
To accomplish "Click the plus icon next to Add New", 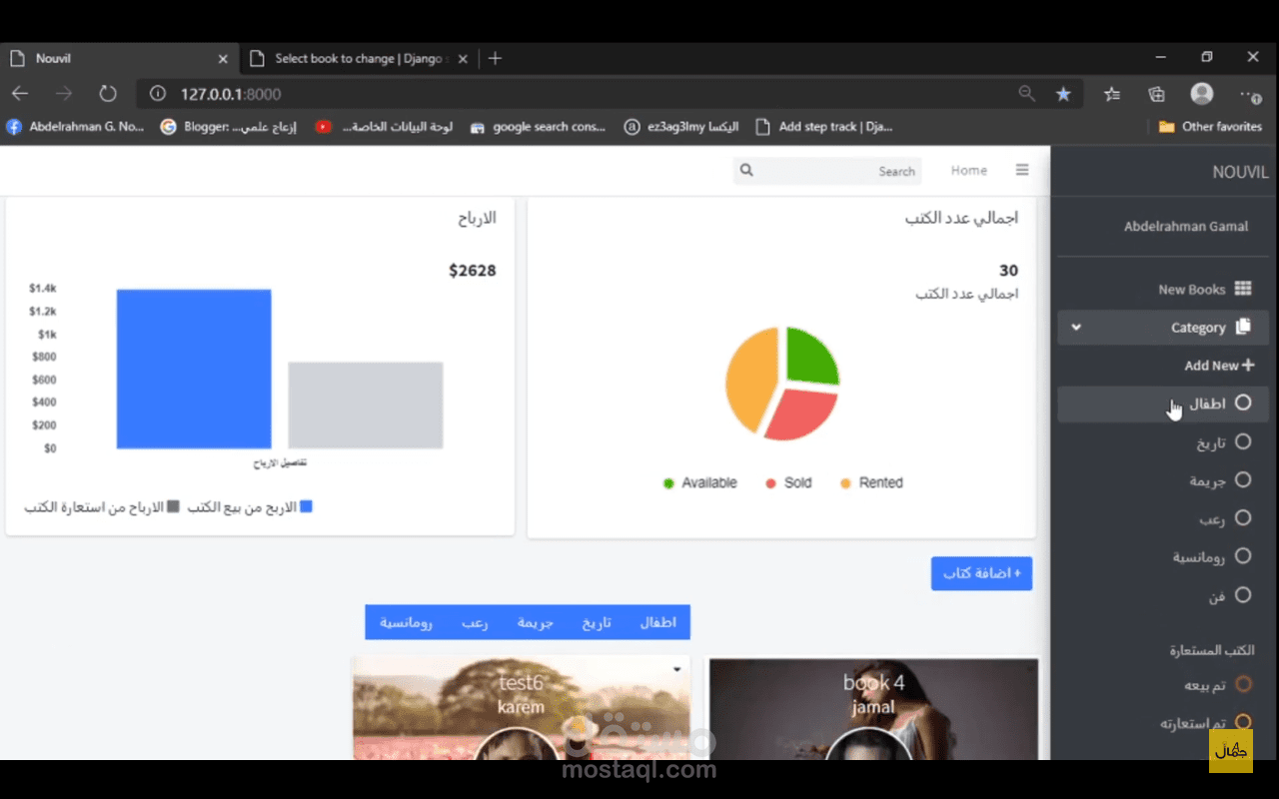I will pos(1248,366).
